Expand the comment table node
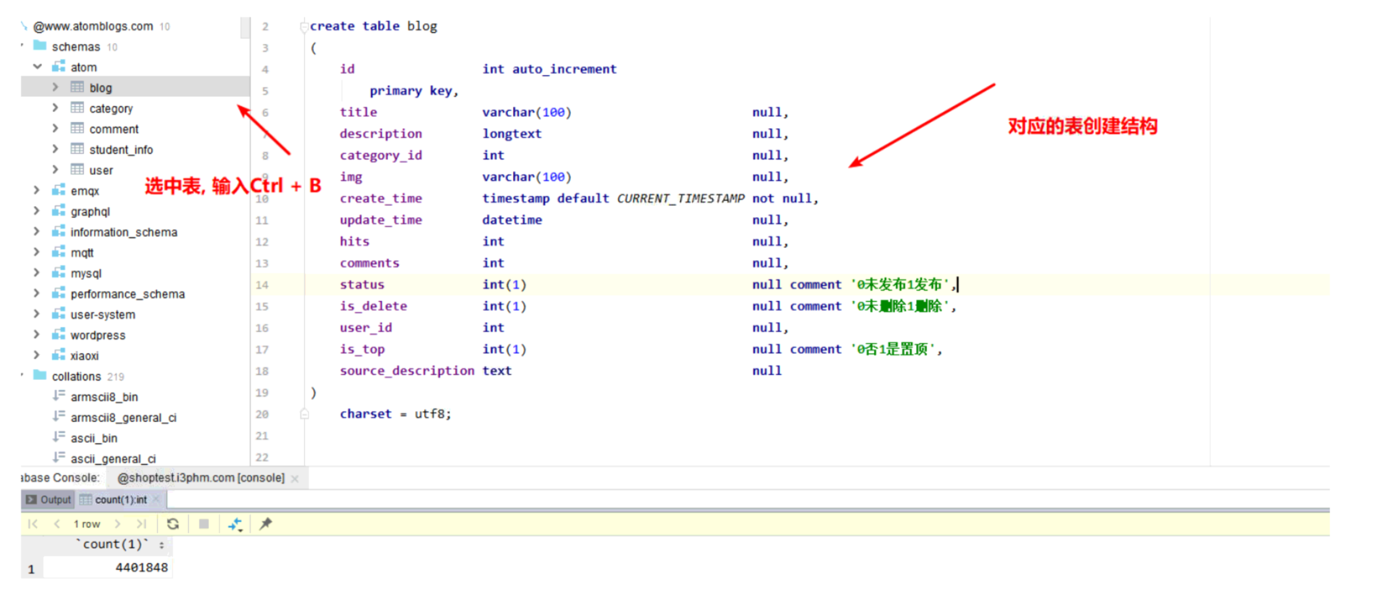Screen dimensions: 1374x610 (x=55, y=128)
